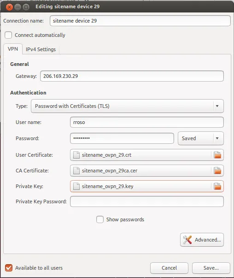Enable Connect automatically checkbox
Image resolution: width=234 pixels, height=278 pixels.
coord(8,35)
